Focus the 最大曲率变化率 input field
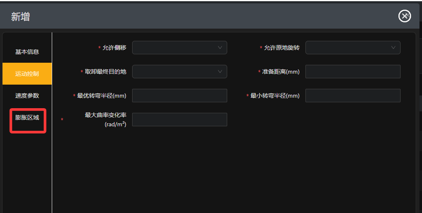This screenshot has width=422, height=213. (x=180, y=120)
